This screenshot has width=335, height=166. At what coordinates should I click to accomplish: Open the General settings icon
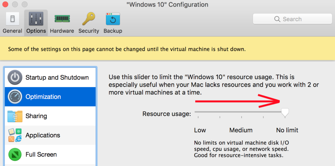(x=12, y=19)
